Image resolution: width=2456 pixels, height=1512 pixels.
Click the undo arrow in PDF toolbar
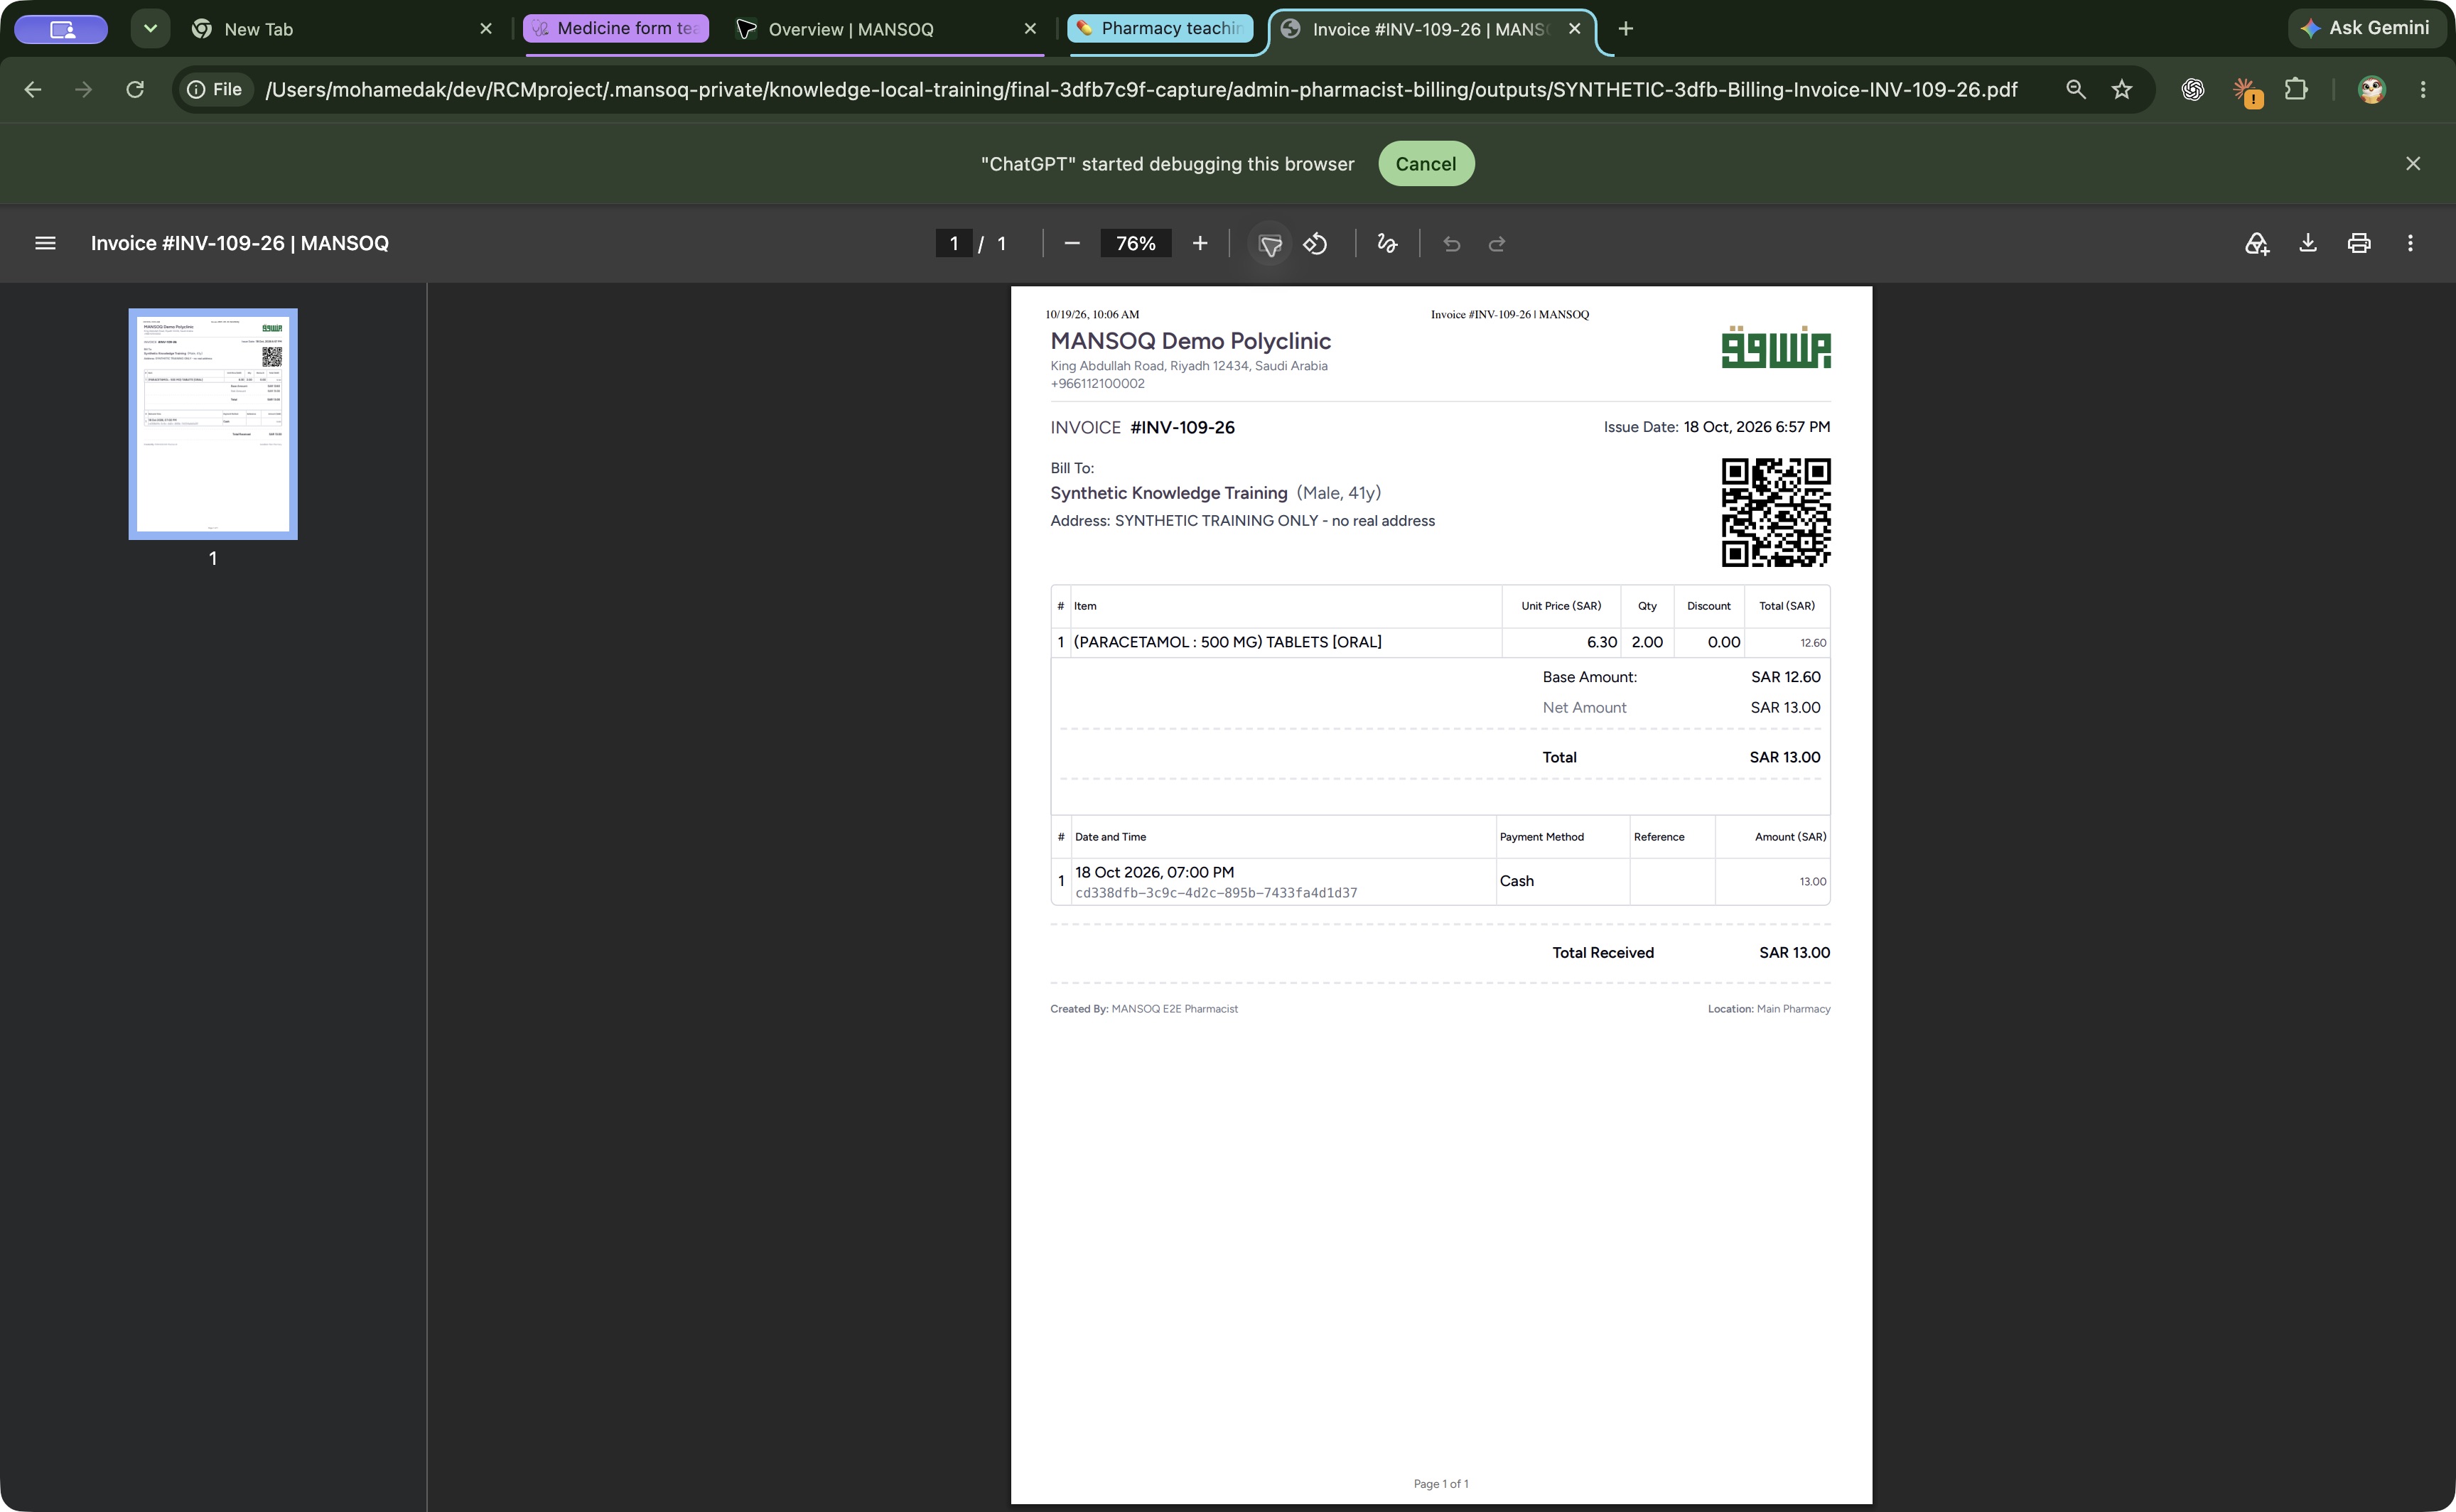pos(1452,244)
